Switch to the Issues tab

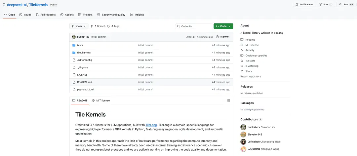click(x=25, y=15)
